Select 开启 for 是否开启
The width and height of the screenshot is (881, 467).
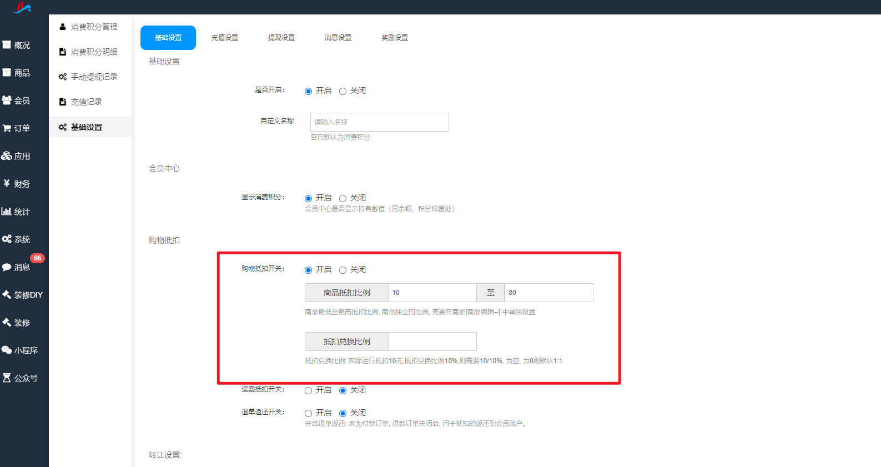(x=308, y=91)
